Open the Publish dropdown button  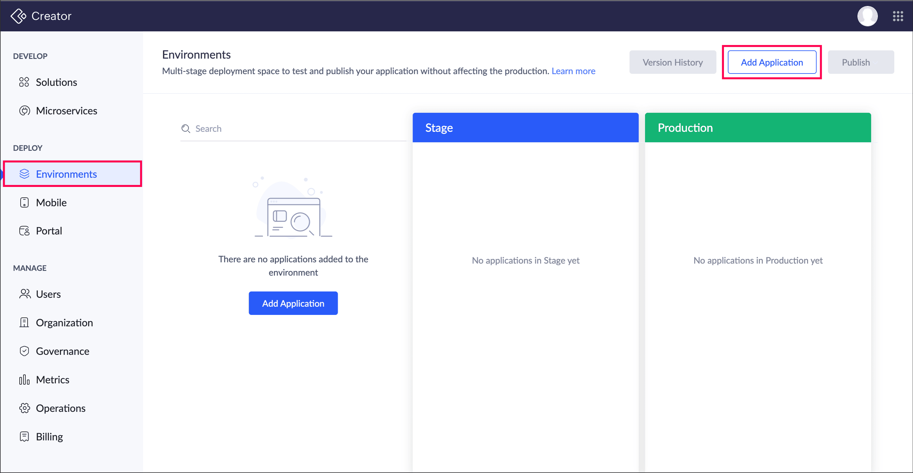click(x=860, y=62)
